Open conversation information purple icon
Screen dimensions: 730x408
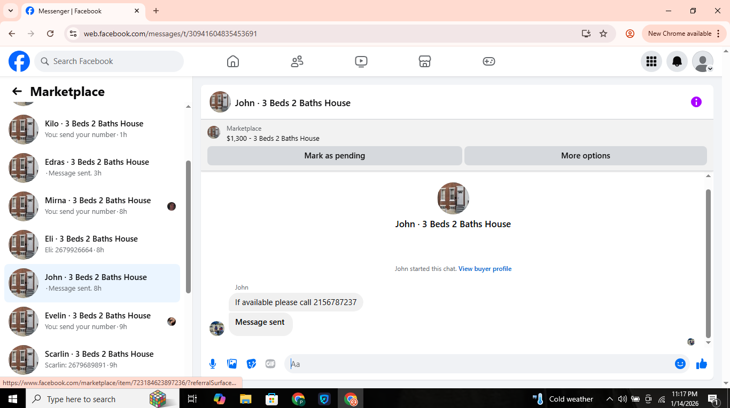coord(696,102)
